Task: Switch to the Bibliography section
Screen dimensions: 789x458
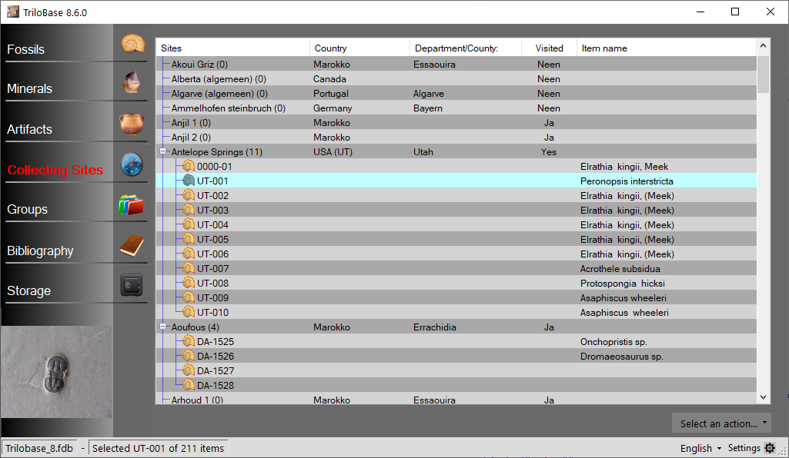Action: [40, 251]
